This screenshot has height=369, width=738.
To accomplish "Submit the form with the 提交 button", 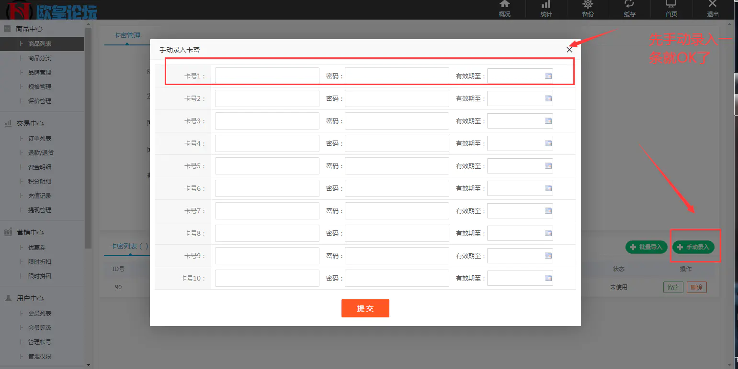I will pyautogui.click(x=365, y=308).
